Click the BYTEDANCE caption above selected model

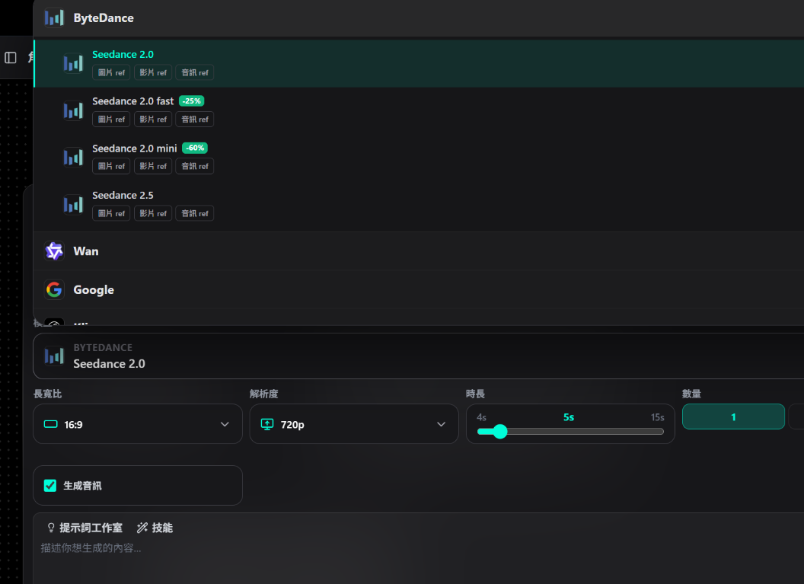coord(103,348)
